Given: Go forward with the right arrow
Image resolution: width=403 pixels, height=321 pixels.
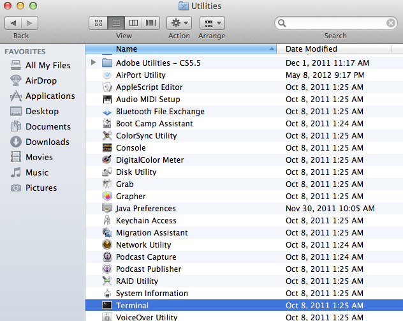Looking at the screenshot, I should point(30,23).
